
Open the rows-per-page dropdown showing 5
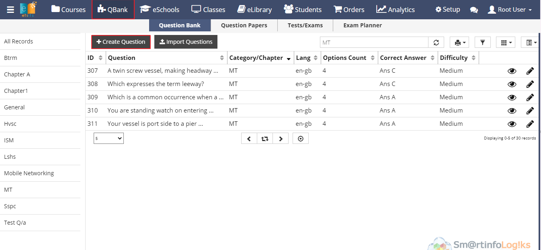pos(109,138)
